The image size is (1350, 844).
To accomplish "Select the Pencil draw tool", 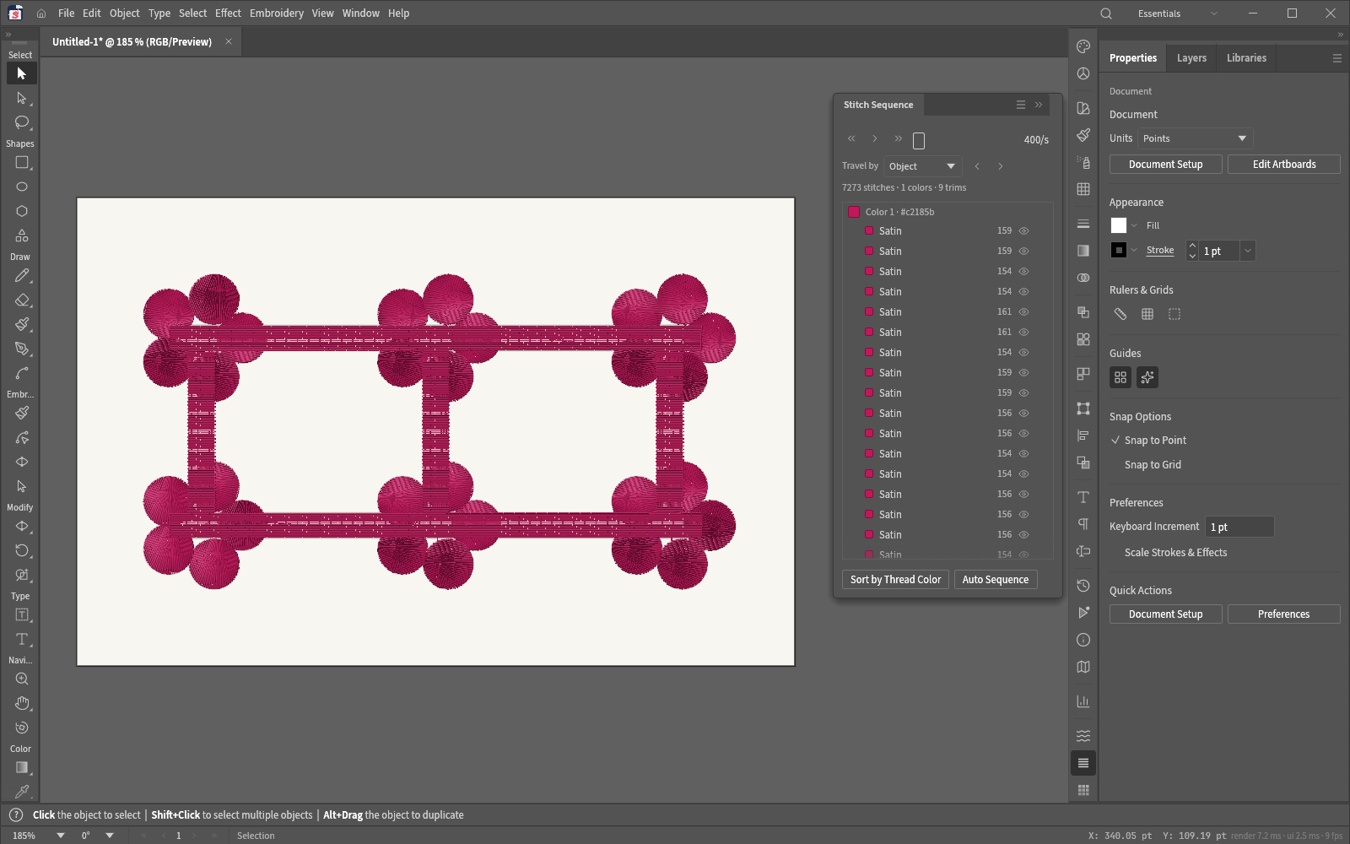I will 22,276.
